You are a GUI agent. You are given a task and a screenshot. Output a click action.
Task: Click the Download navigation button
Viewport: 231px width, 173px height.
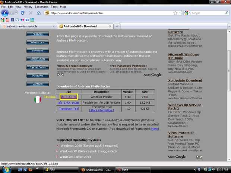(38, 51)
